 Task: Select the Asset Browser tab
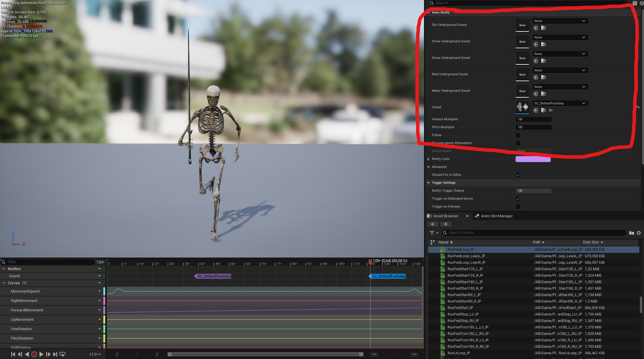pyautogui.click(x=446, y=216)
